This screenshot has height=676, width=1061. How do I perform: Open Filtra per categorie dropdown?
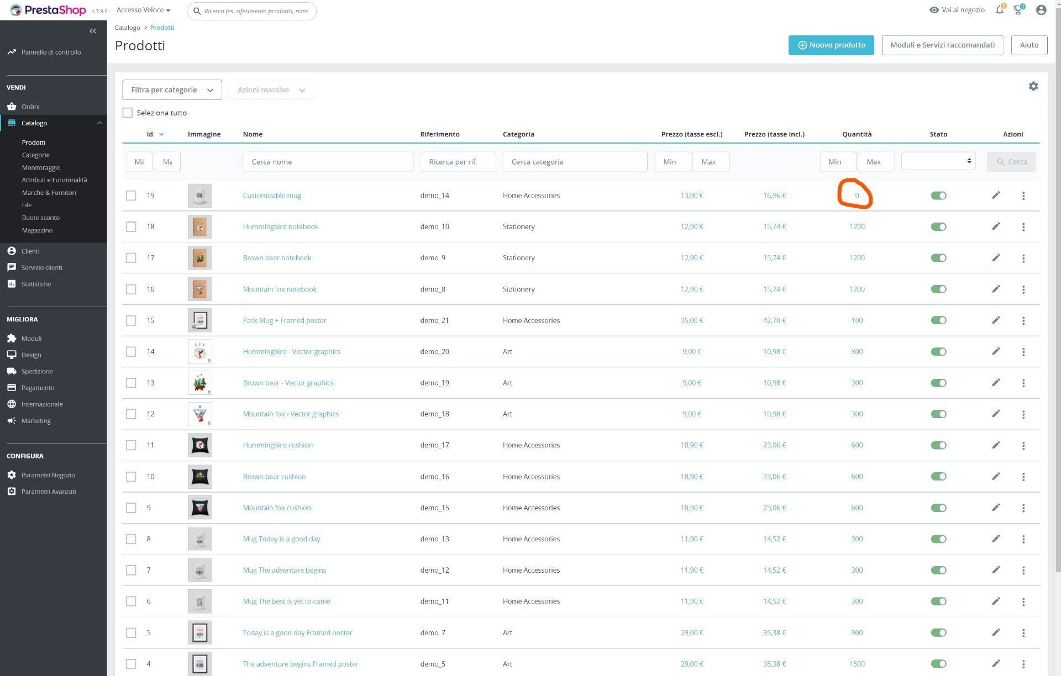click(172, 90)
